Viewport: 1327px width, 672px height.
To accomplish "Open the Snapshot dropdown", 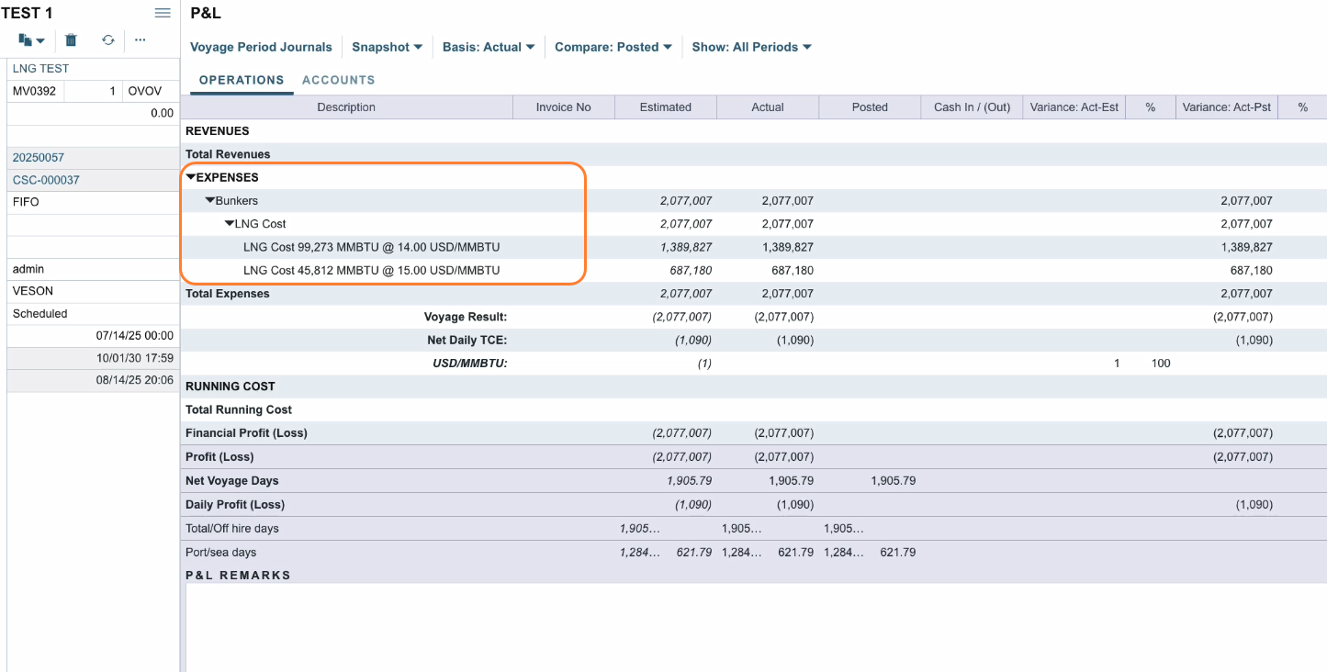I will click(x=387, y=47).
